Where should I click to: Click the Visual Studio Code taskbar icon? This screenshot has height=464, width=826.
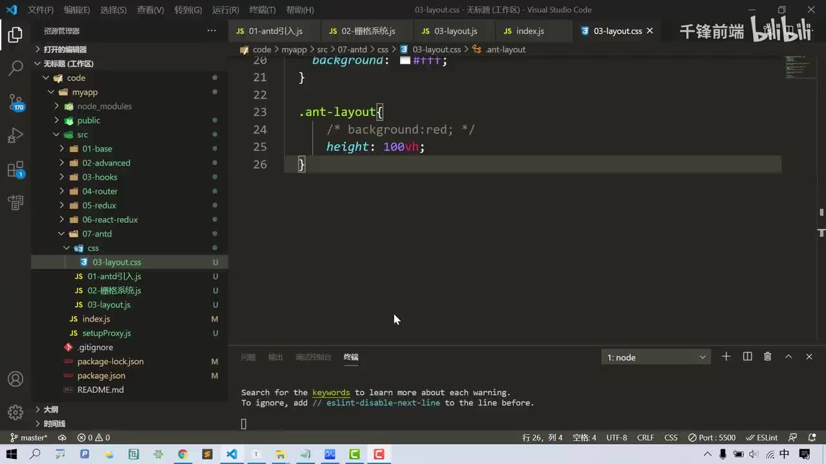pos(232,454)
